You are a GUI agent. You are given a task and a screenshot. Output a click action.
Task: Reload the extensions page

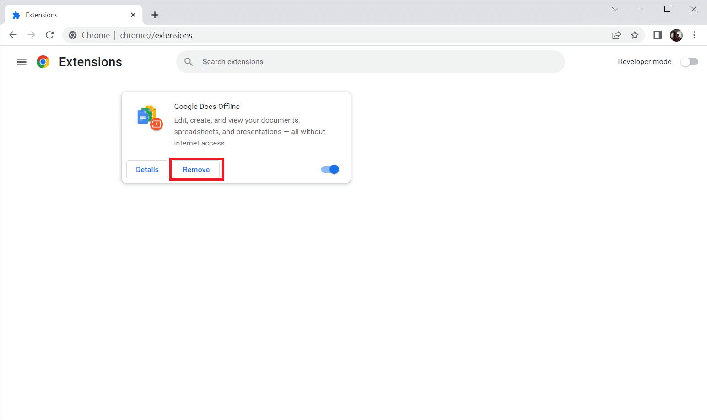click(50, 35)
